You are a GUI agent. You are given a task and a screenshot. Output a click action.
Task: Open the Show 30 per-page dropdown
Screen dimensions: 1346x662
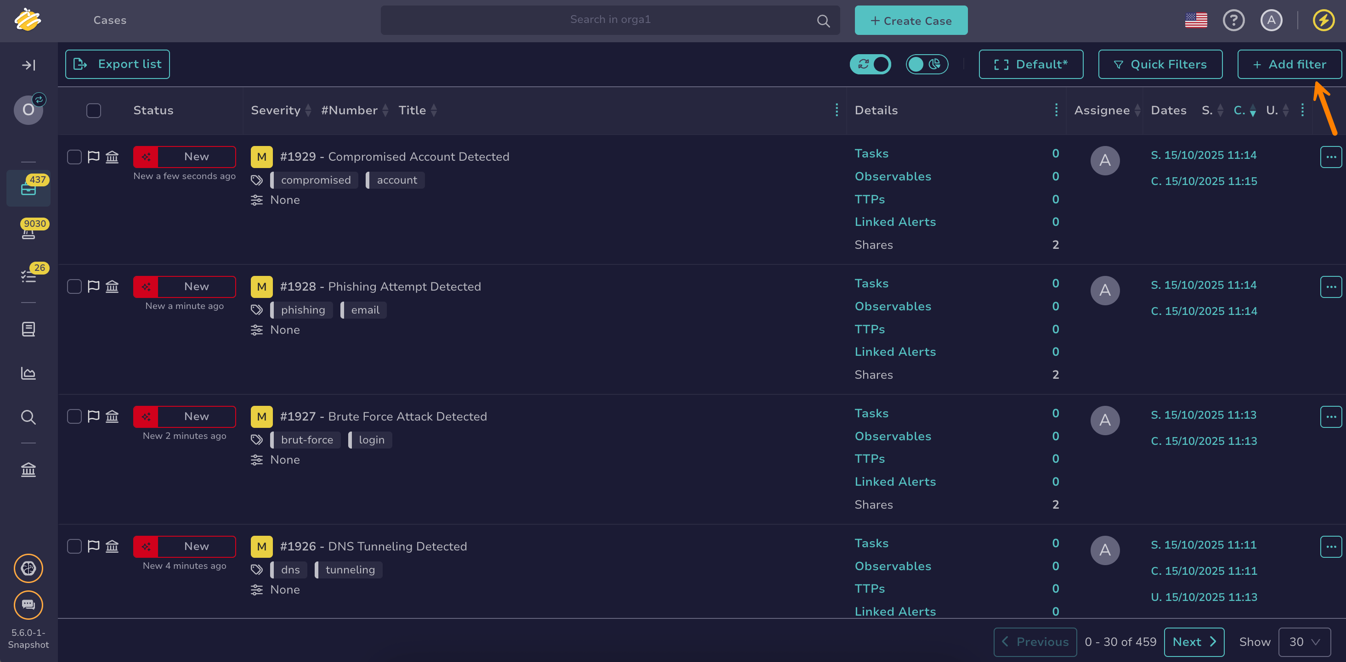click(1304, 642)
